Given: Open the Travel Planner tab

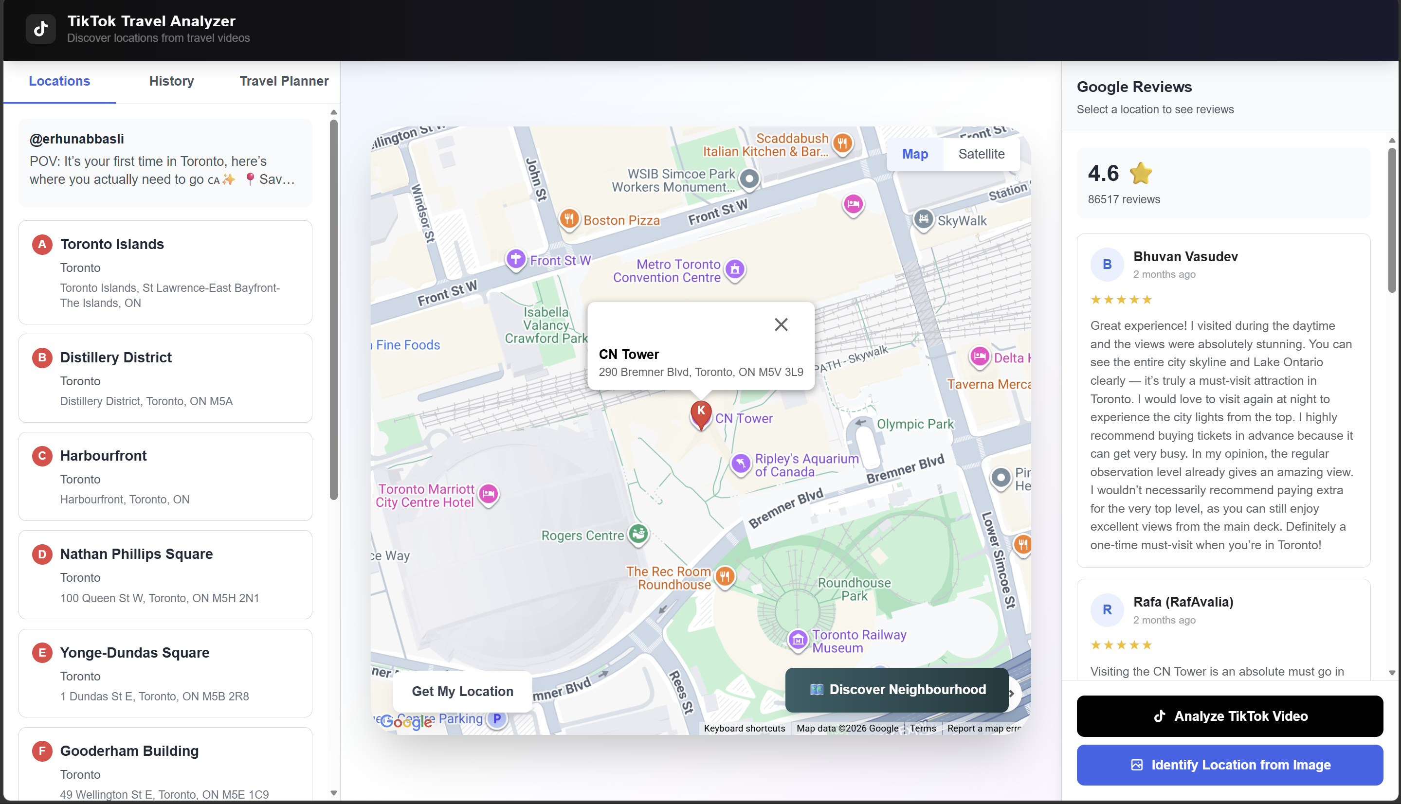Looking at the screenshot, I should pyautogui.click(x=283, y=81).
